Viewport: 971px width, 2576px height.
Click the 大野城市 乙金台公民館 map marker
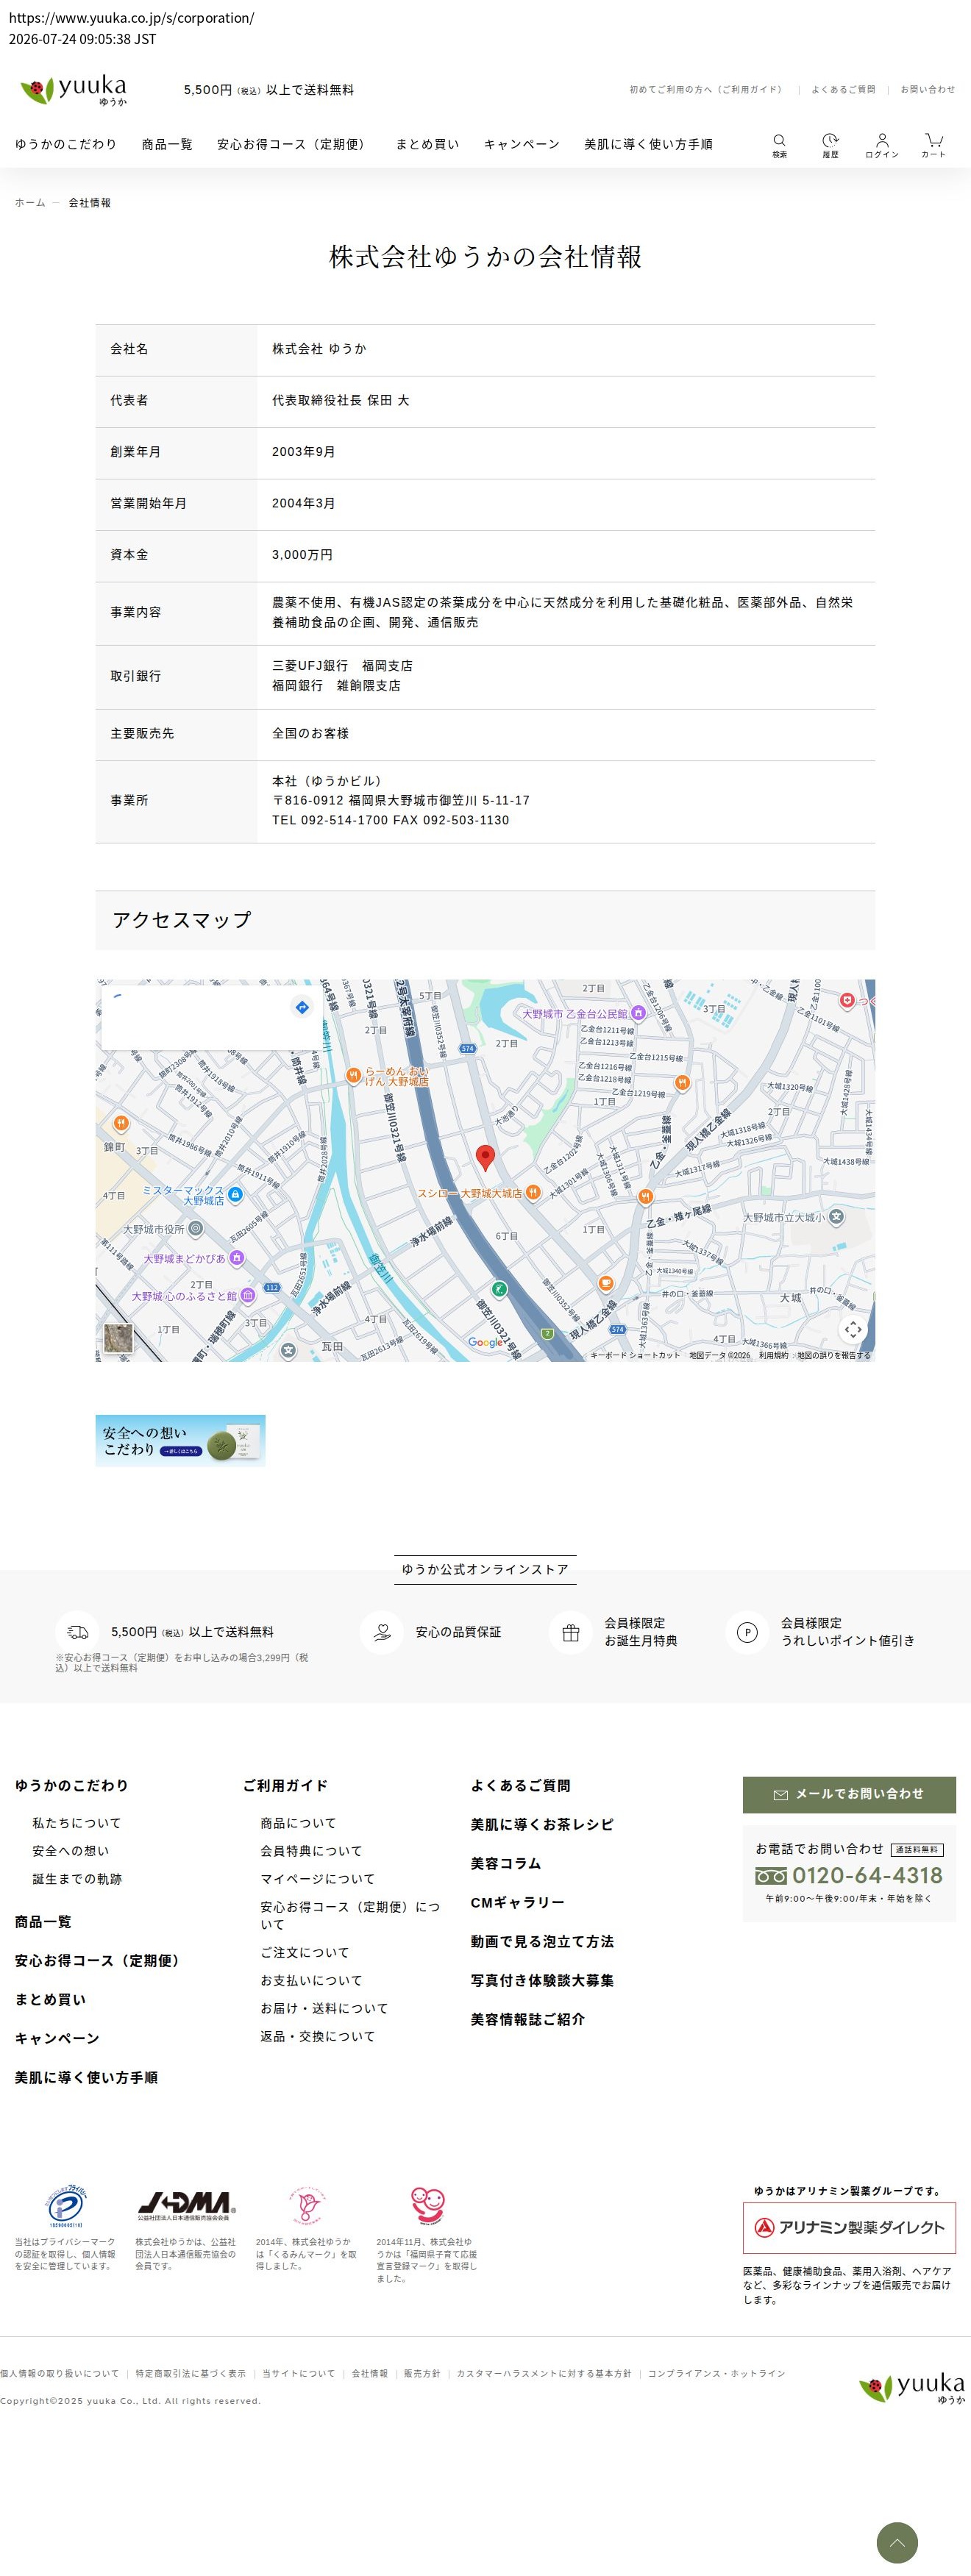[638, 1013]
